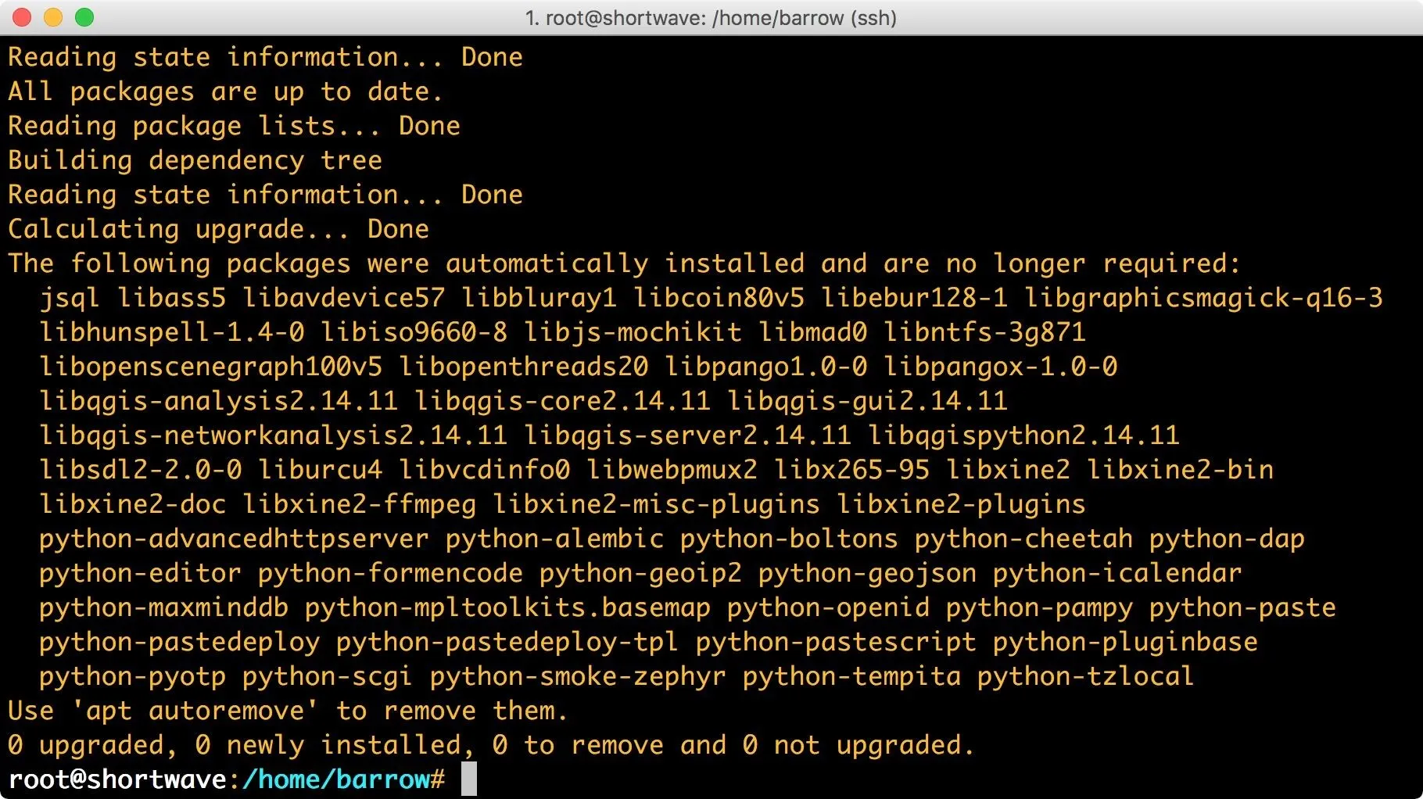Click package name 'python-formencode'
The width and height of the screenshot is (1423, 799).
click(x=391, y=573)
